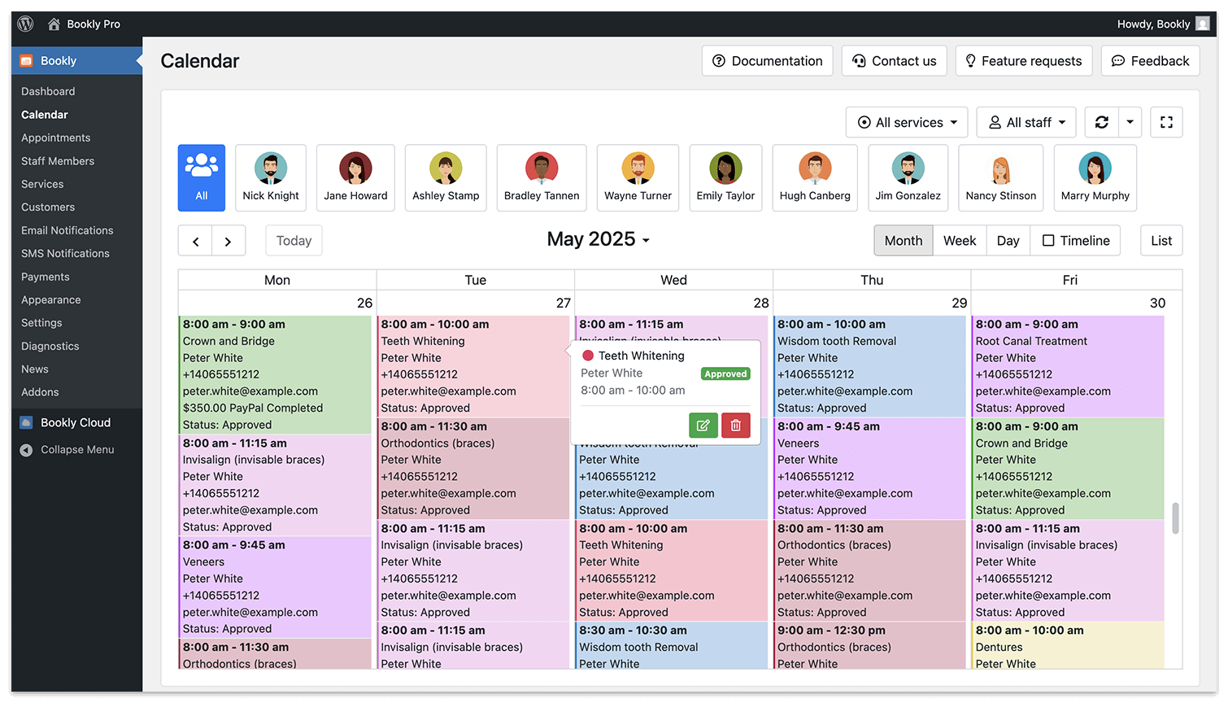Open News in the sidebar

(35, 369)
